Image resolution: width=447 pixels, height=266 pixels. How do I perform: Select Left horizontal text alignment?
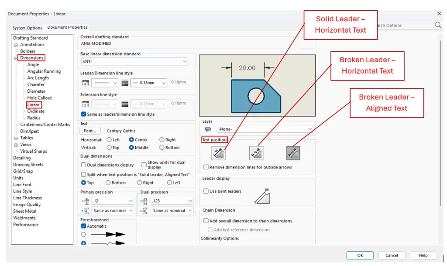pos(109,140)
